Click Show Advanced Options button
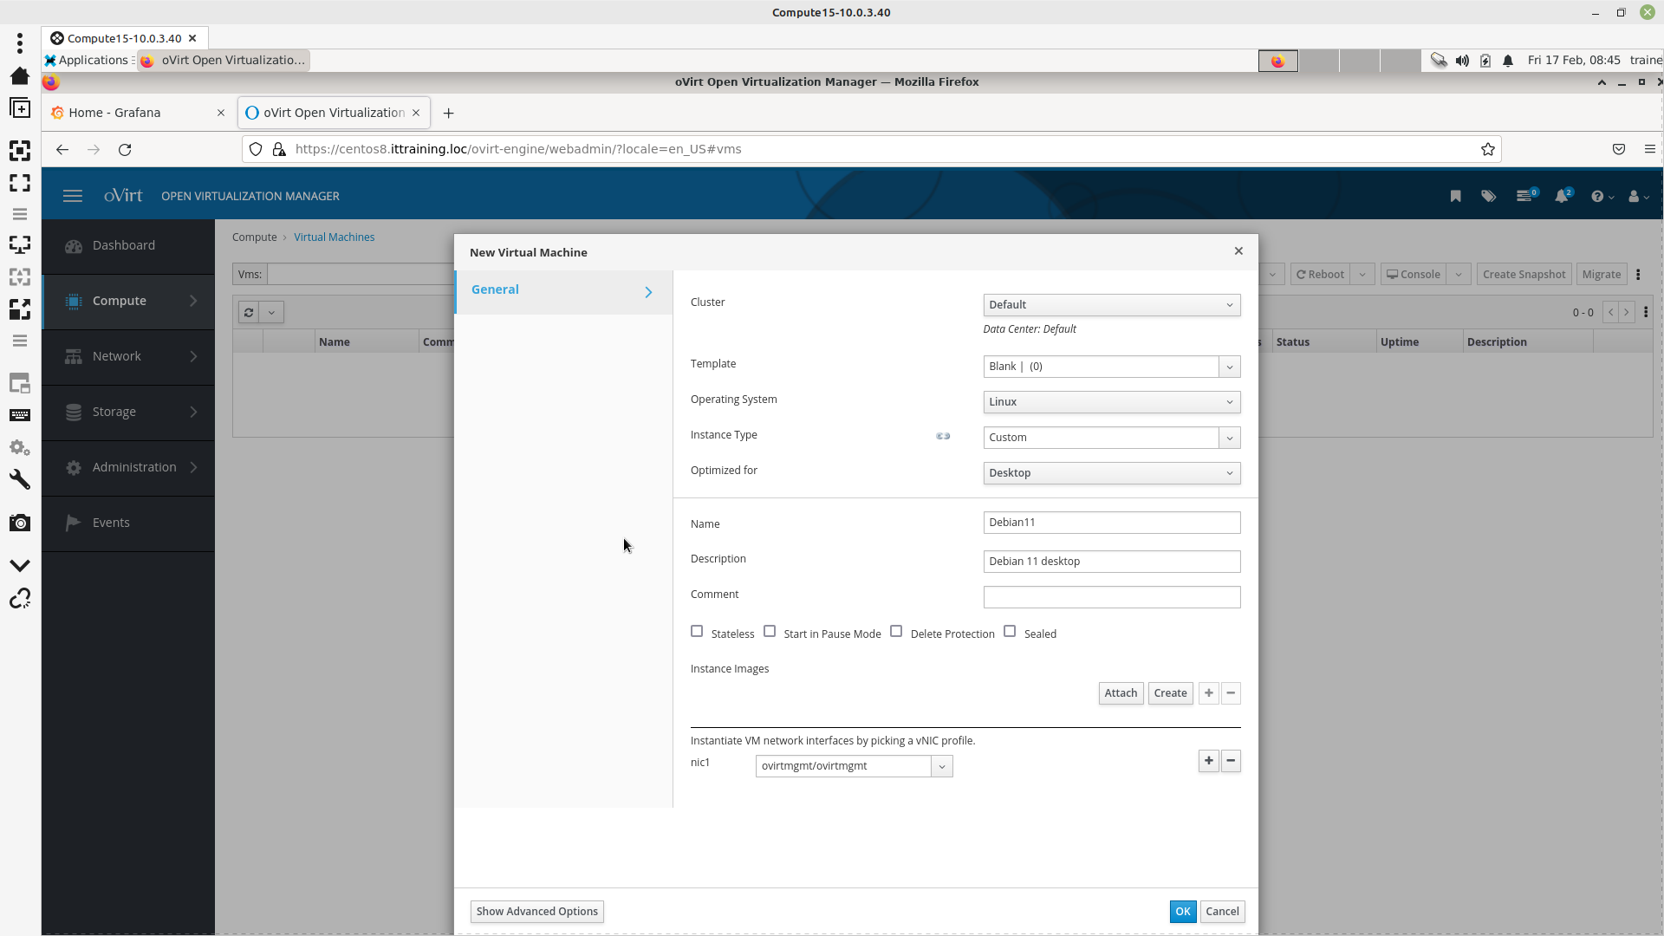 [x=536, y=912]
